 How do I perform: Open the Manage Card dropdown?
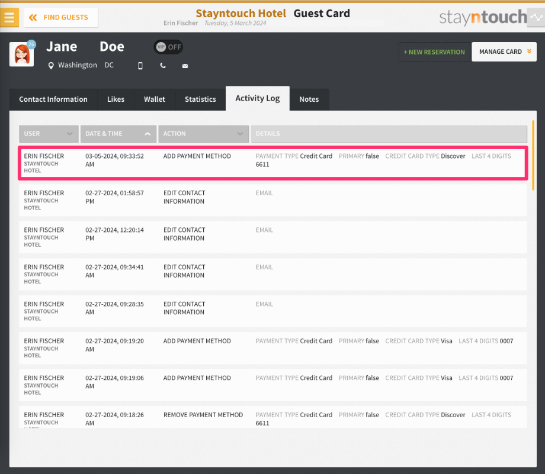pos(504,51)
